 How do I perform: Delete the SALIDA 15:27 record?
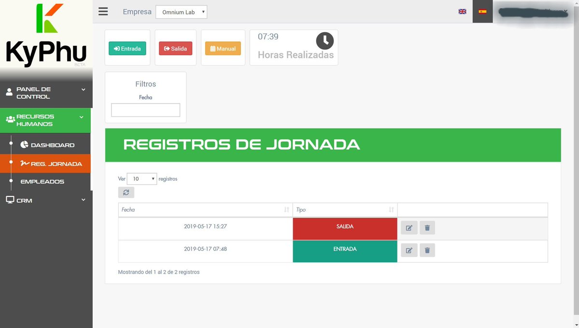coord(427,228)
